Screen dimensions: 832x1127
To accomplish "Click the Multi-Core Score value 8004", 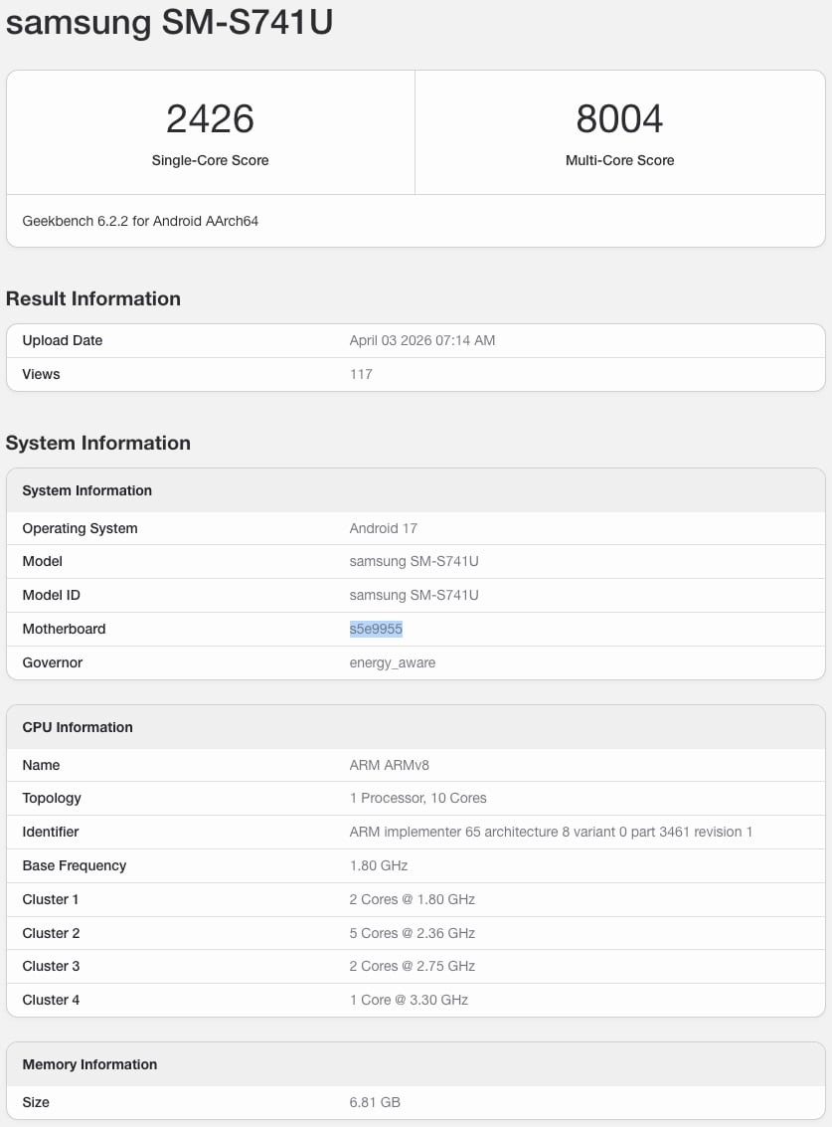I will click(x=619, y=117).
